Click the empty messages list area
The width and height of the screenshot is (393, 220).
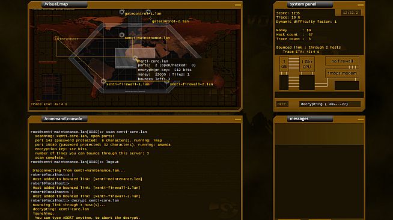[319, 182]
